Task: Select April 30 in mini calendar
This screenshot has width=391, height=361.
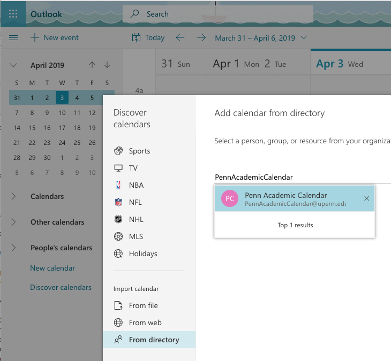Action: (x=47, y=158)
